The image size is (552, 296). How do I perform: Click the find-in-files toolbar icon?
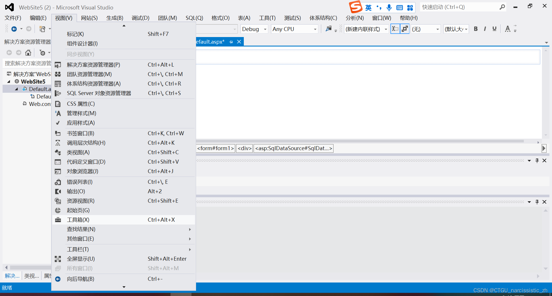click(329, 29)
